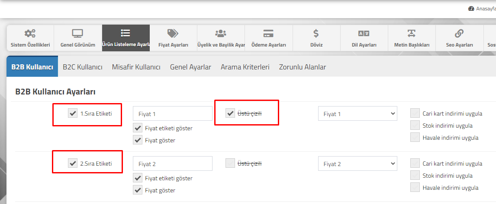The height and width of the screenshot is (204, 496).
Task: Toggle first Fiyat etiketi göster checkbox
Action: coord(138,128)
